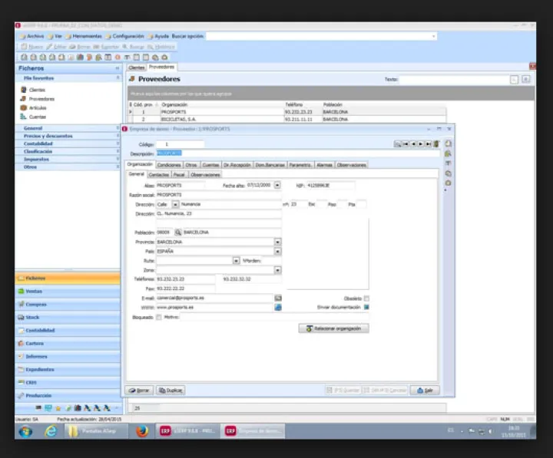Toggle the Bloqueado checkbox

(x=159, y=318)
